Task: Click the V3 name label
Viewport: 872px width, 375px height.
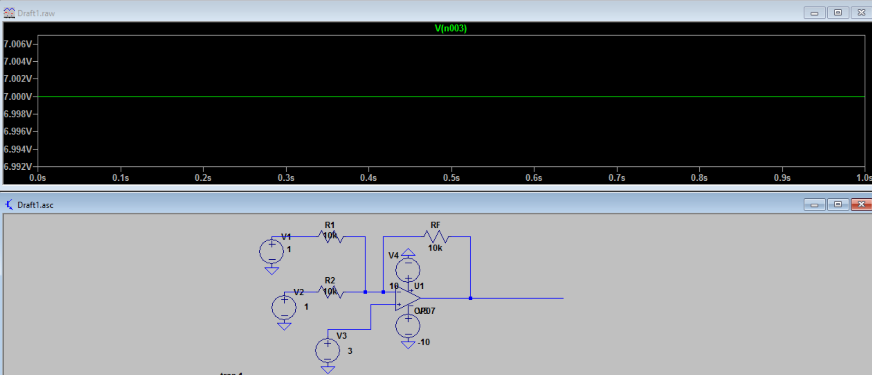Action: point(341,336)
